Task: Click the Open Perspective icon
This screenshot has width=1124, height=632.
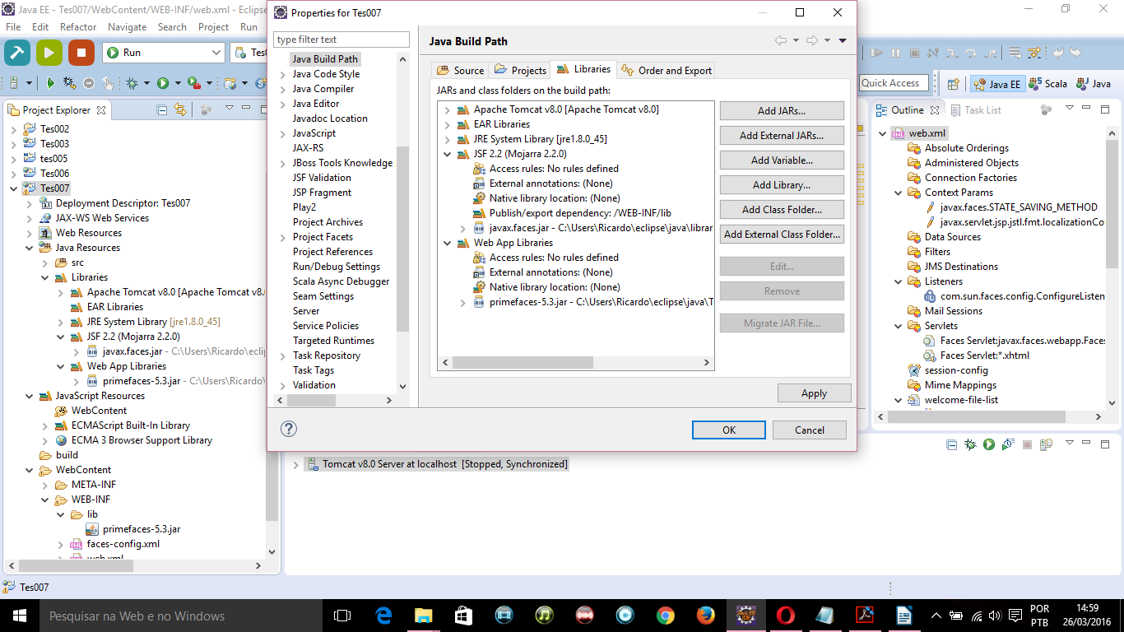Action: (954, 83)
